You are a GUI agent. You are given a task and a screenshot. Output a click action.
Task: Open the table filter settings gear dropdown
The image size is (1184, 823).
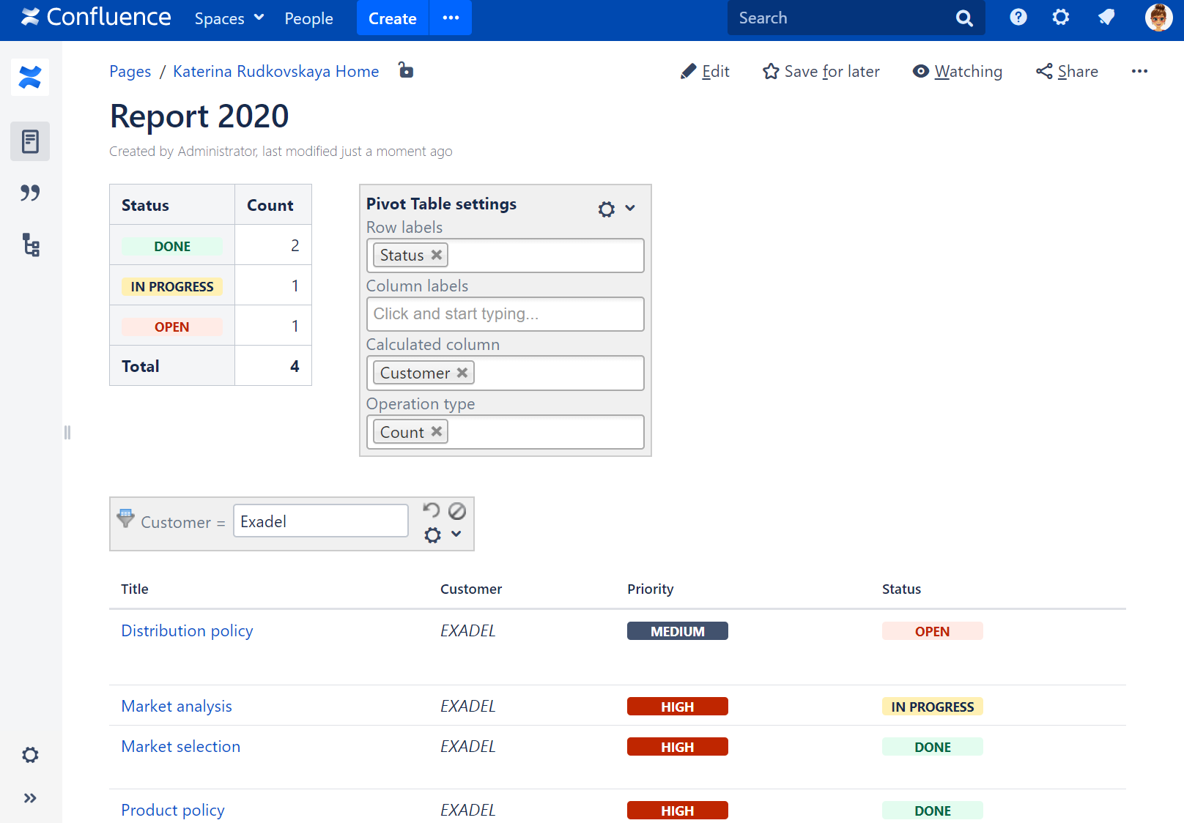point(443,535)
